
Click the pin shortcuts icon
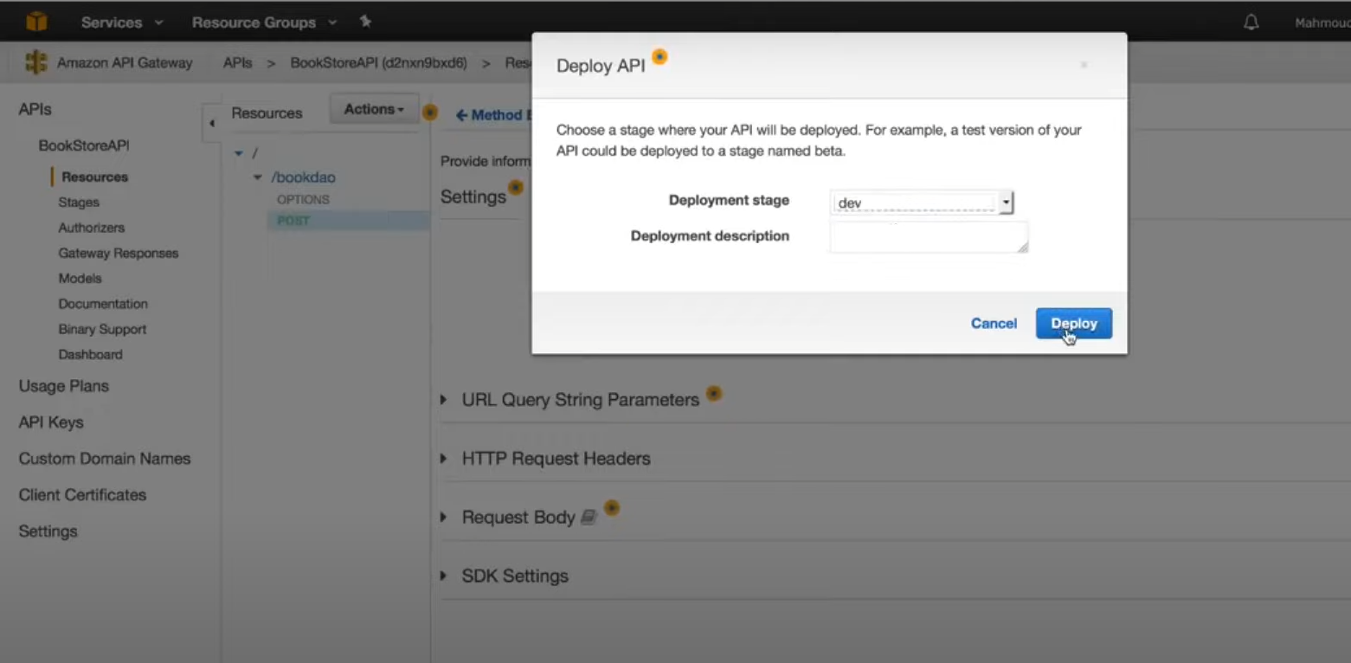click(x=365, y=22)
